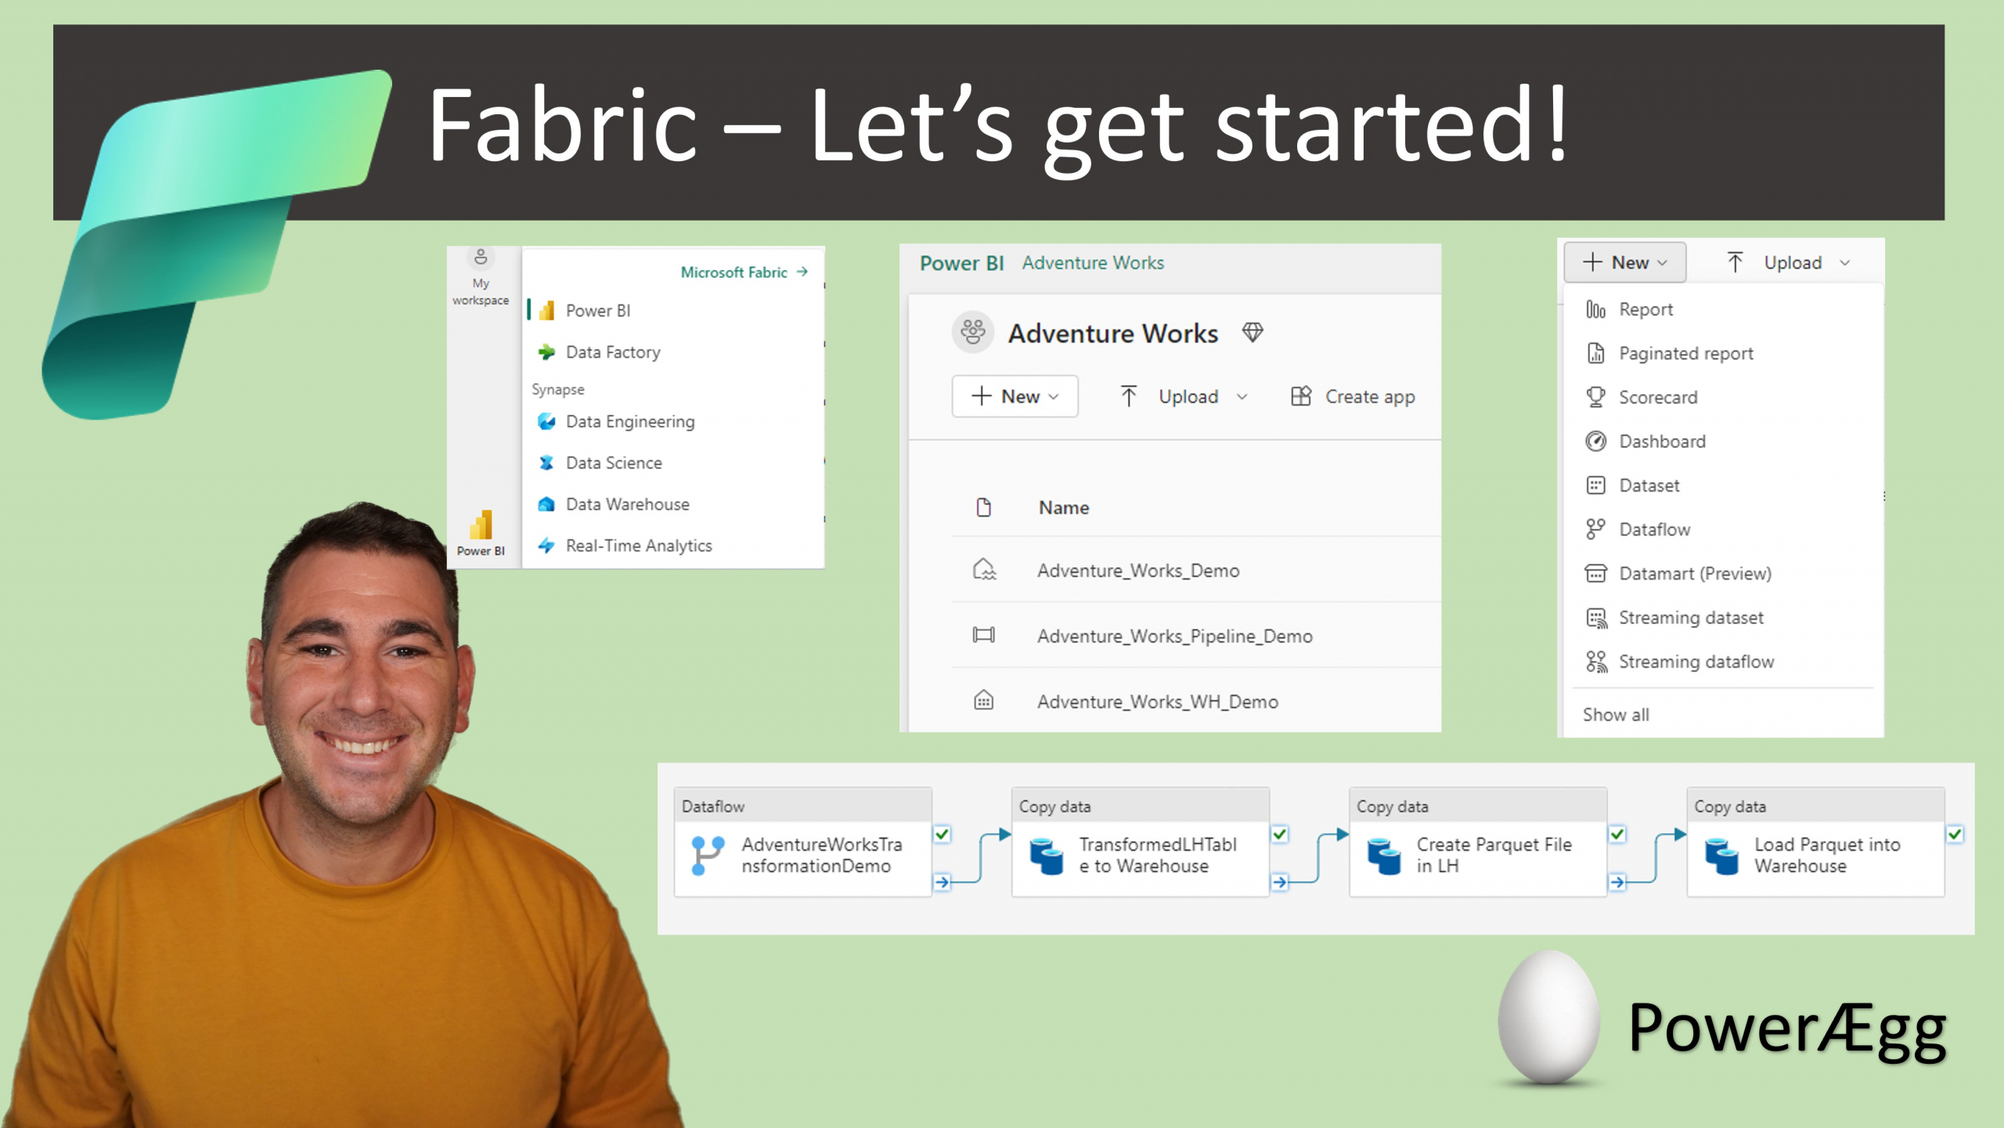Image resolution: width=2004 pixels, height=1128 pixels.
Task: Select the Scorecard icon in the New menu
Action: coord(1595,397)
